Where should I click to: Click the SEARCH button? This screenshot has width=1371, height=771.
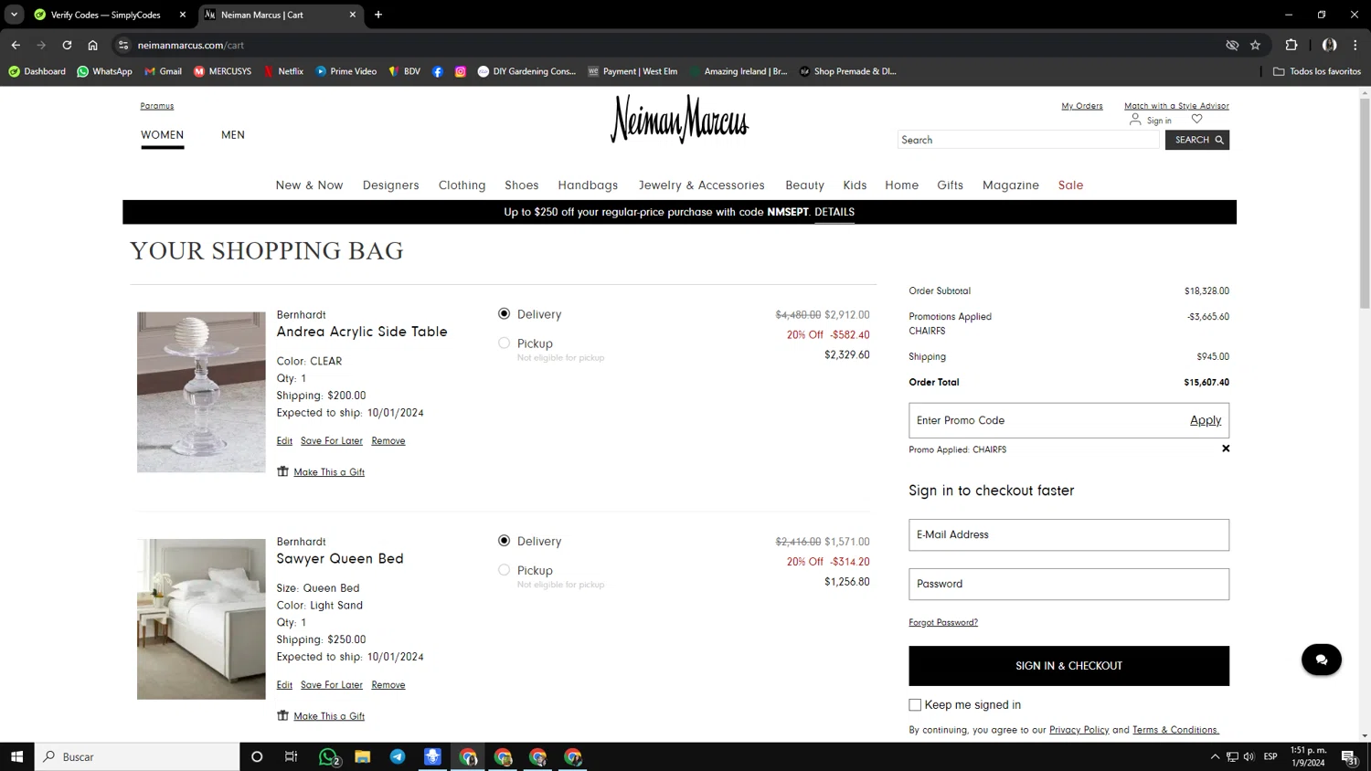click(1196, 140)
